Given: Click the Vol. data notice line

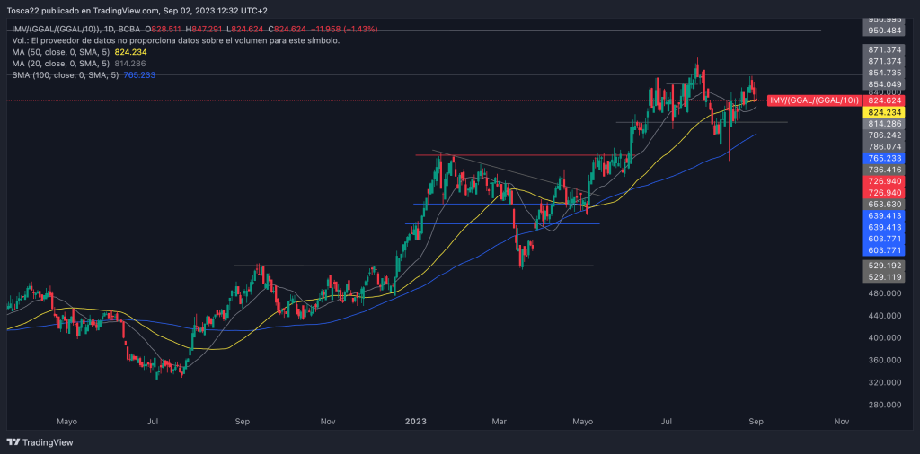Looking at the screenshot, I should pyautogui.click(x=175, y=41).
